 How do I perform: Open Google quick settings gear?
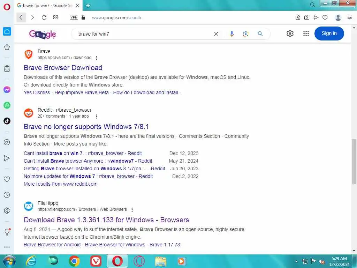pos(290,33)
